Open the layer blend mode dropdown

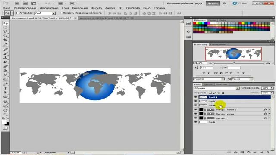216,88
